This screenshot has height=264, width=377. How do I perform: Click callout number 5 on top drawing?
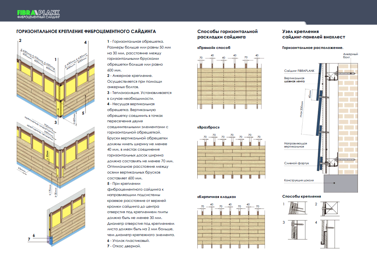pos(83,113)
